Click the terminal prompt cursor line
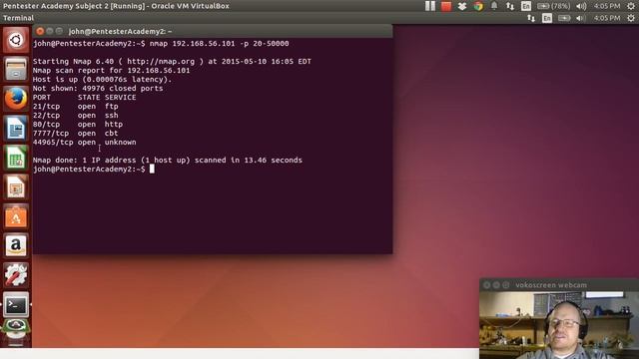Screen dimensions: 639x359 click(94, 169)
